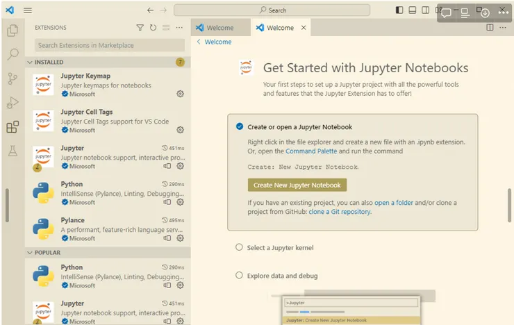Viewport: 514px width, 325px height.
Task: Open remote icon for installed Jupyter extension
Action: [x=167, y=166]
